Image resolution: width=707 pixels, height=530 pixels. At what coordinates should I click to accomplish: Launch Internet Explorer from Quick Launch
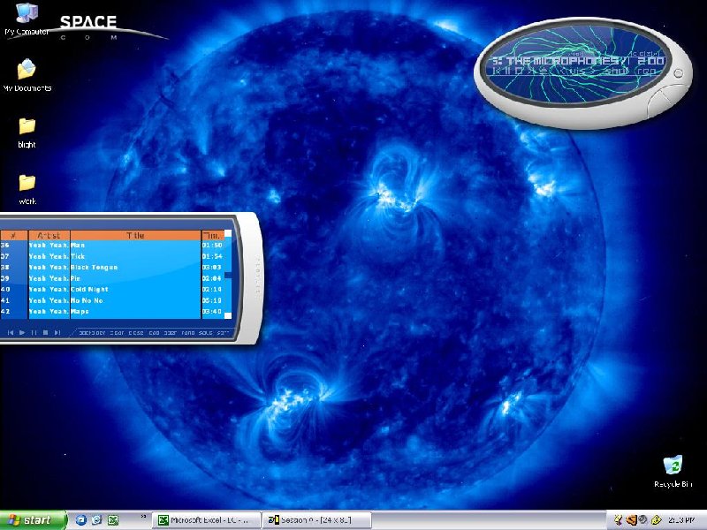pos(96,520)
